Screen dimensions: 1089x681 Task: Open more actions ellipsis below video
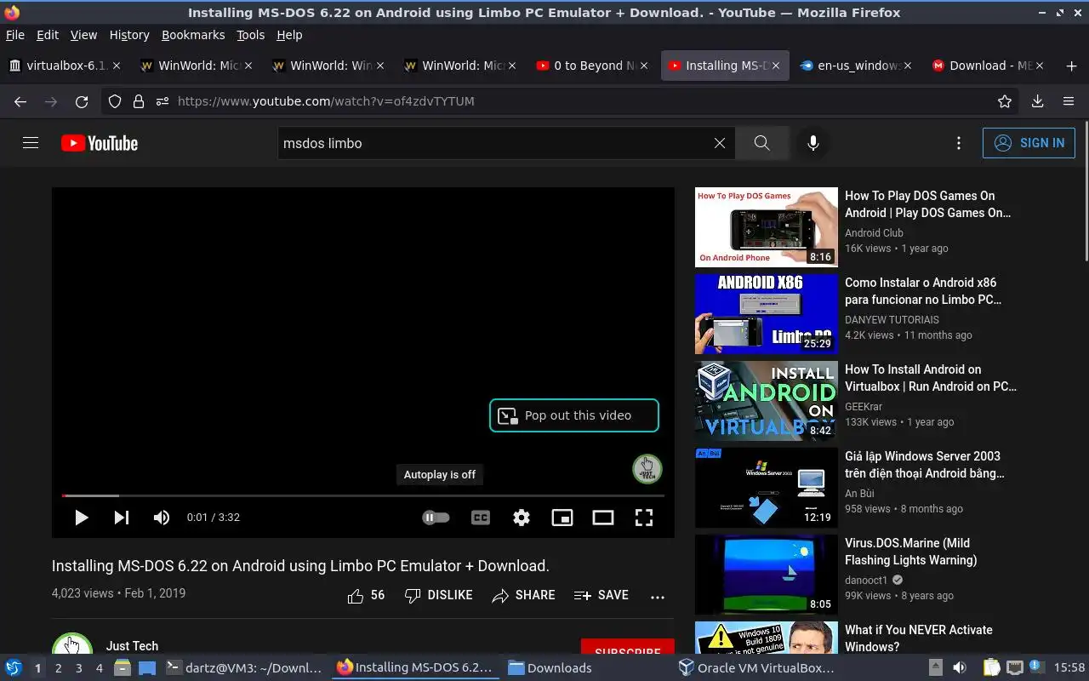tap(658, 597)
